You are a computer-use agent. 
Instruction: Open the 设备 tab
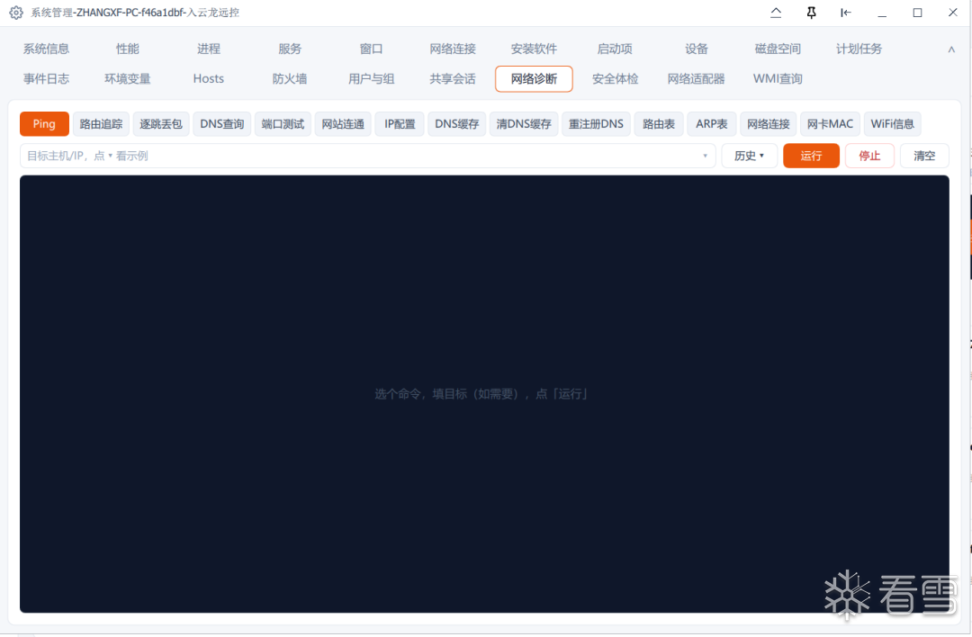pos(696,49)
